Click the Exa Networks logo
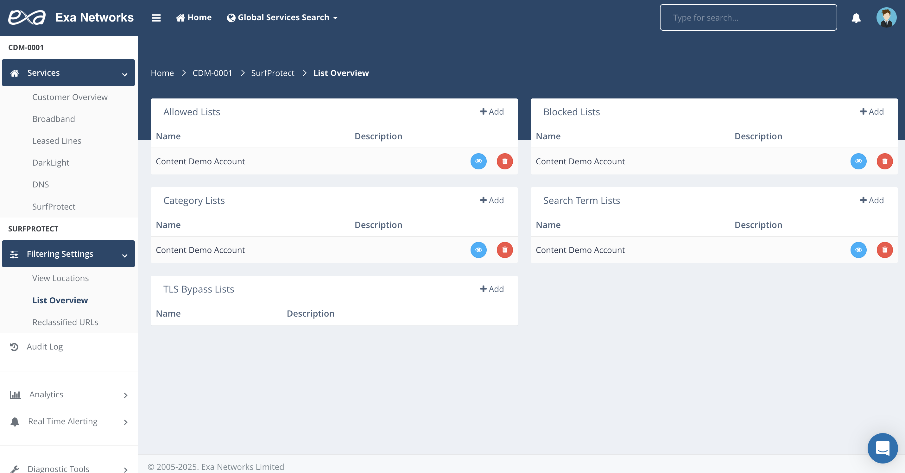Viewport: 905px width, 473px height. tap(27, 17)
